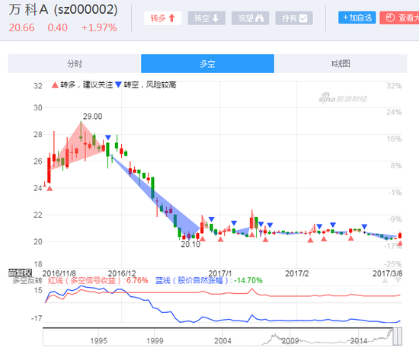
Task: Click the tall red candle at 29.00 peak
Action: click(81, 131)
